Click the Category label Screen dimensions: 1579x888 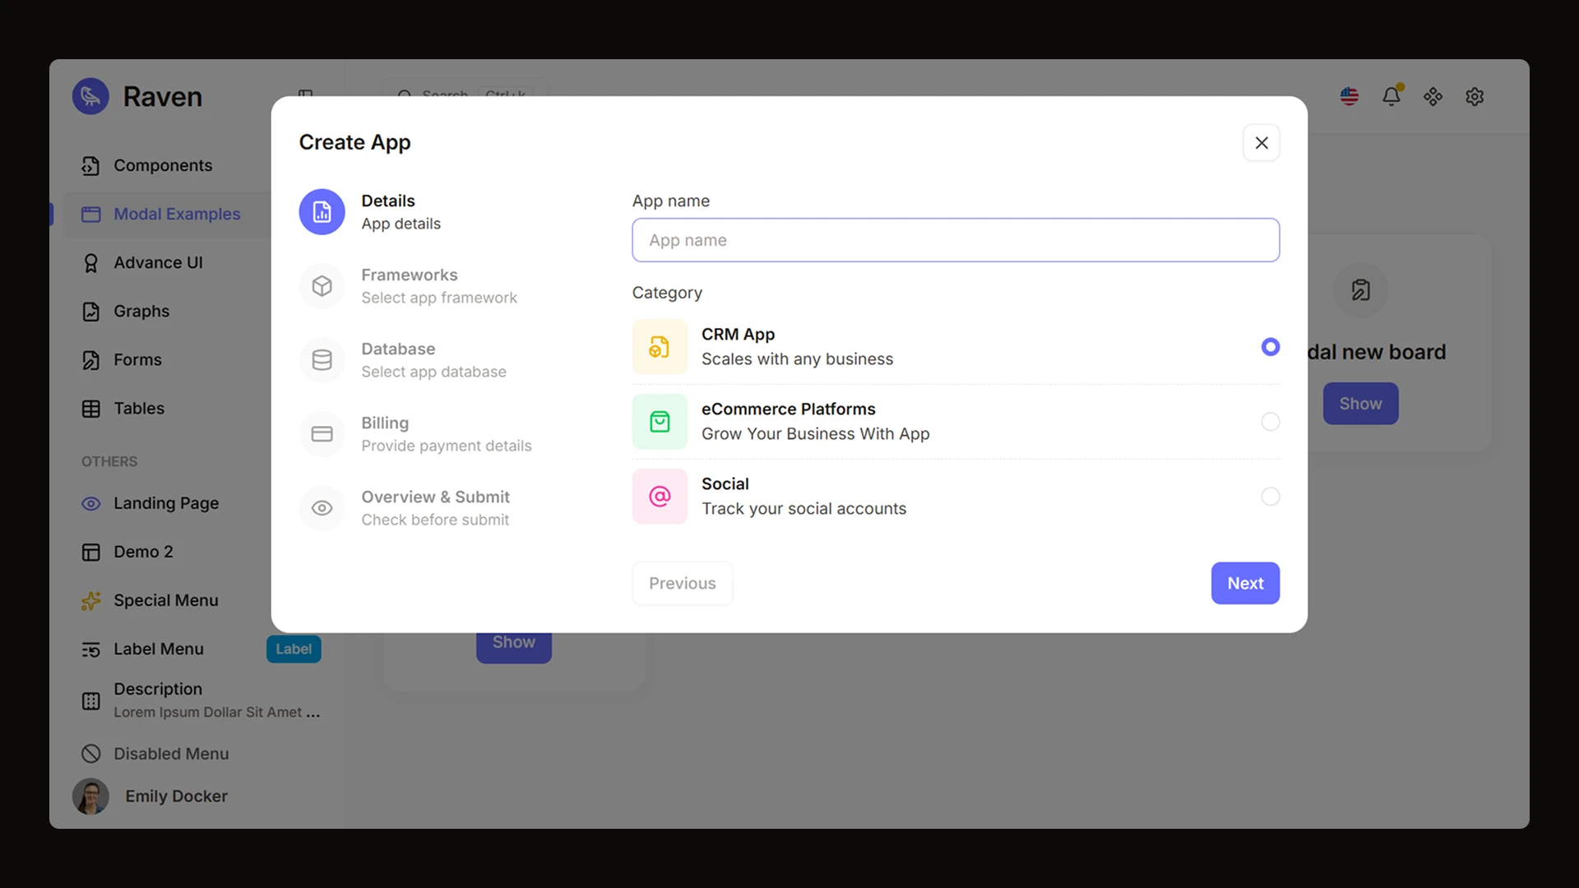(667, 293)
